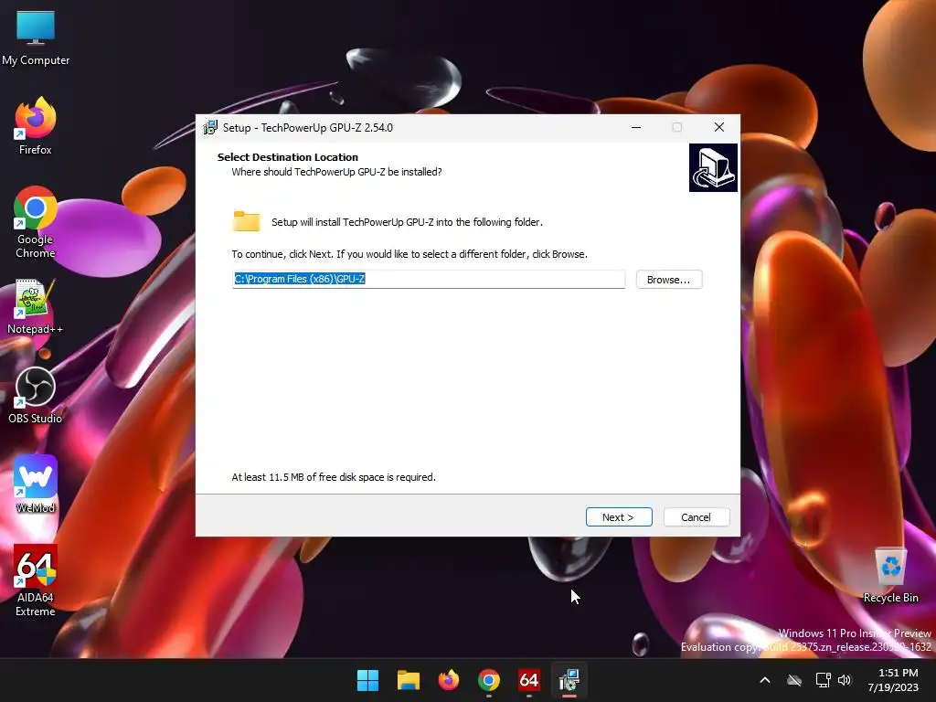Minimize the GPU-Z setup window
The height and width of the screenshot is (702, 936).
coord(636,127)
